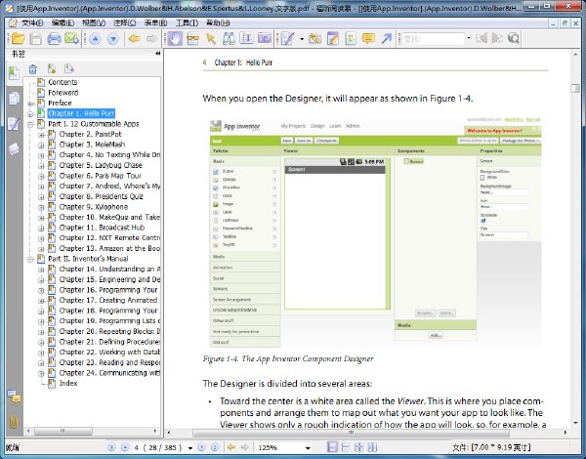
Task: Collapse the bookmarks panel with double arrow
Action: point(157,54)
